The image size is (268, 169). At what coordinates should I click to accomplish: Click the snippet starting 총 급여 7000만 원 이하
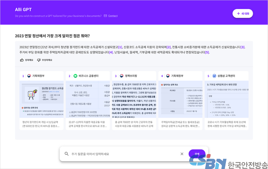(134, 124)
